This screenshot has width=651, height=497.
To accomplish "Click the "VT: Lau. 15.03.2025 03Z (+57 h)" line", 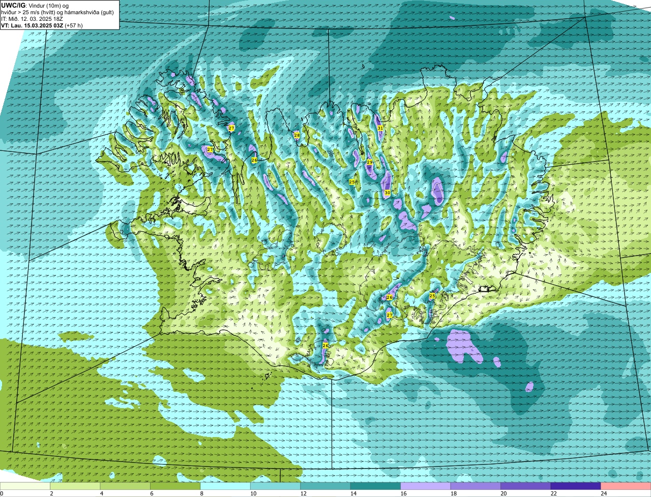I will pyautogui.click(x=42, y=25).
